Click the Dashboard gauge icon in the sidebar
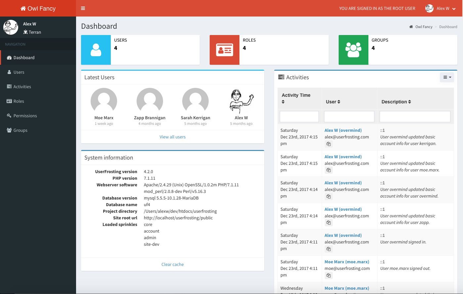The image size is (463, 294). coord(9,57)
